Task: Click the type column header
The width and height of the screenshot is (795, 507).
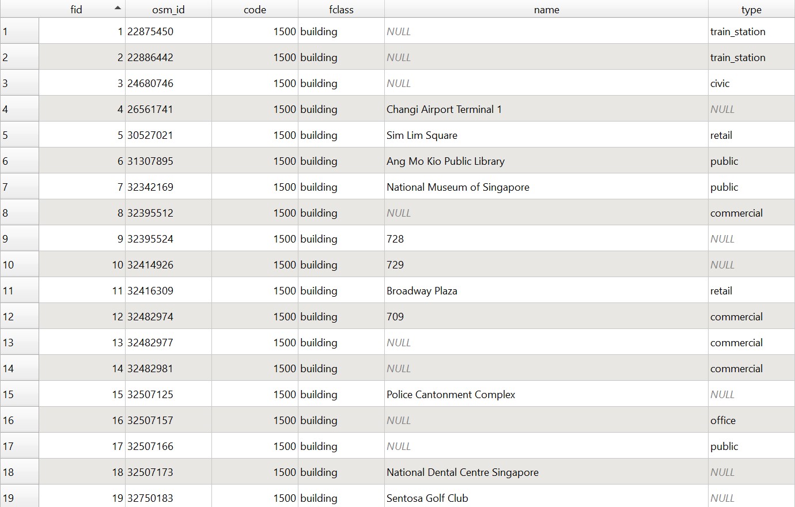Action: [751, 9]
